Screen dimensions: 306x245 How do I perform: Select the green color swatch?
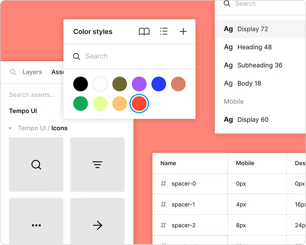80,103
